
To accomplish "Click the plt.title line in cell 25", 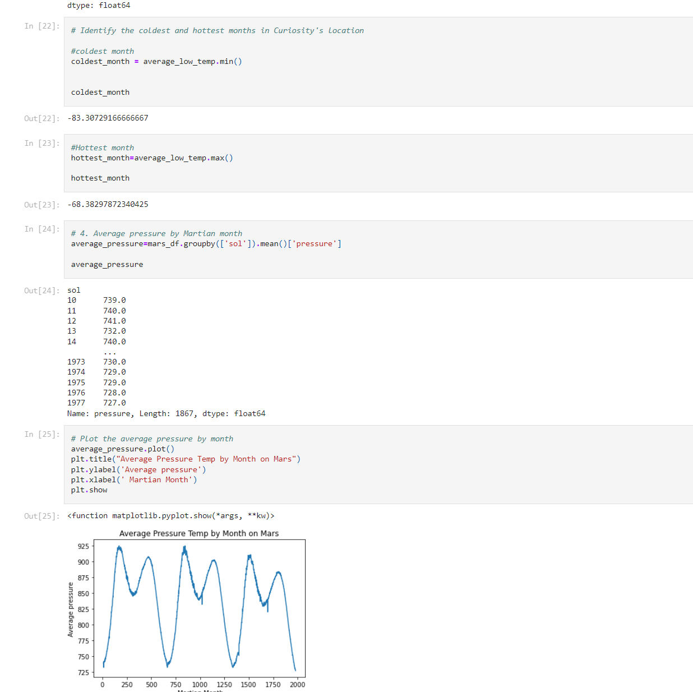I will pos(186,459).
